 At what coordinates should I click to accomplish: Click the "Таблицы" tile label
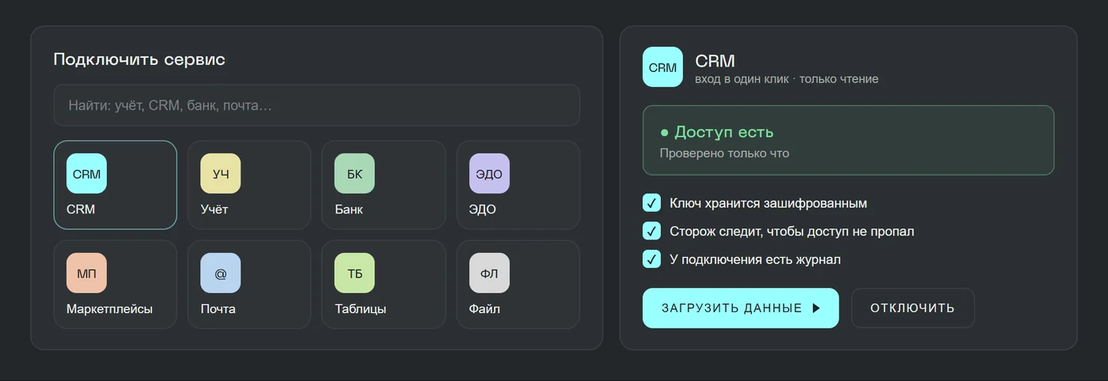pyautogui.click(x=361, y=309)
